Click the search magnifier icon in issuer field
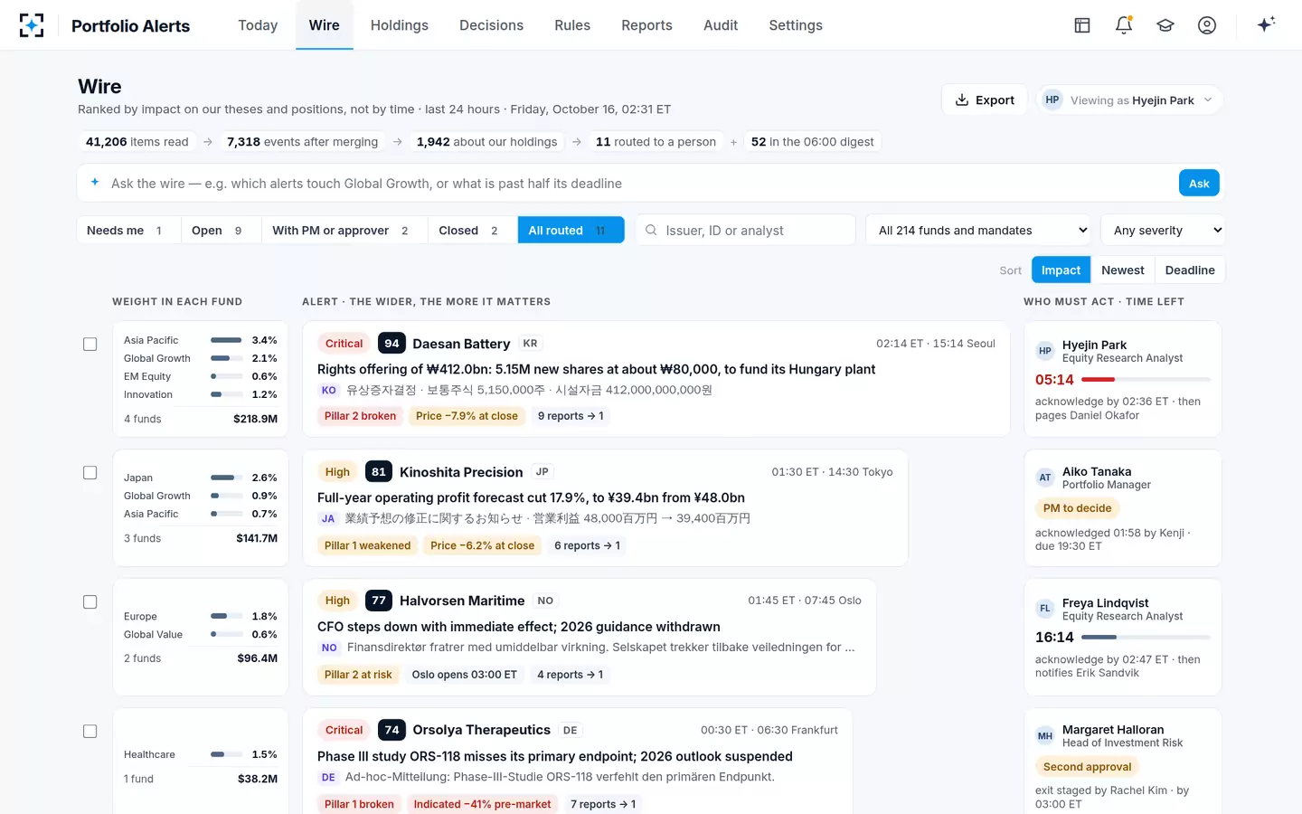Screen dimensions: 1302x814 (651, 231)
